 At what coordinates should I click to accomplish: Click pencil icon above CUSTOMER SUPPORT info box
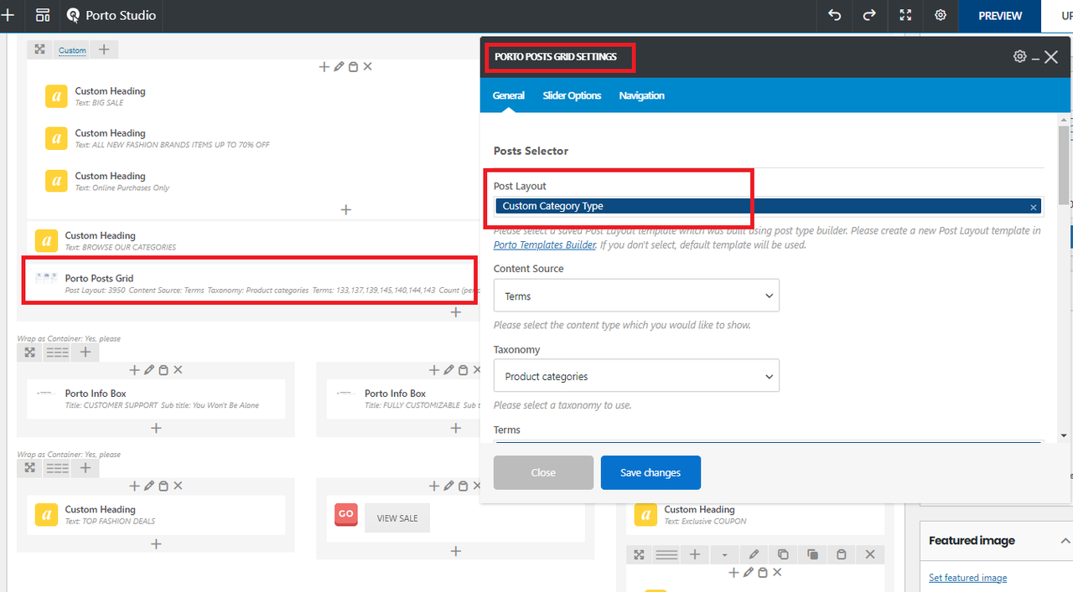[149, 370]
